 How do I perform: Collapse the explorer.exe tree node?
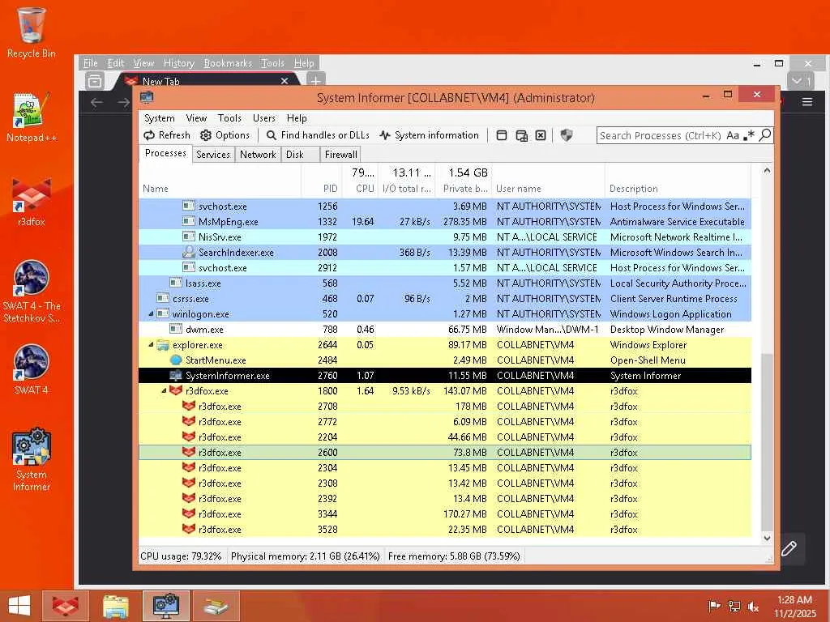coord(152,344)
